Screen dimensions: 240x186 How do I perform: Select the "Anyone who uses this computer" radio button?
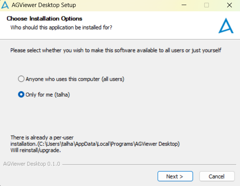[x=21, y=79]
